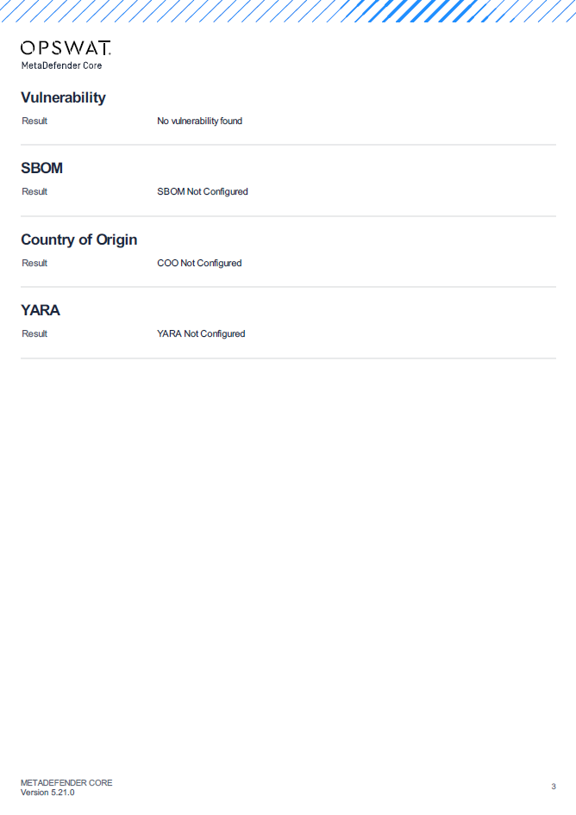
Task: Click the blue diagonal striped header banner
Action: tap(288, 11)
